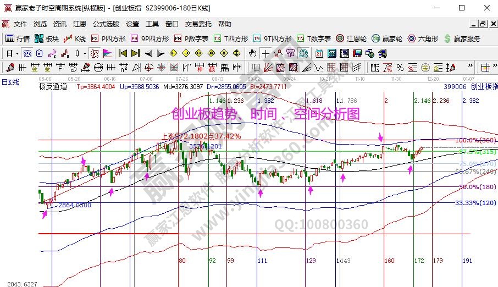
Task: Open the 公式选股 menu
Action: click(106, 24)
